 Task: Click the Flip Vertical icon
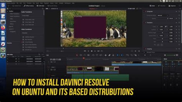point(162,45)
